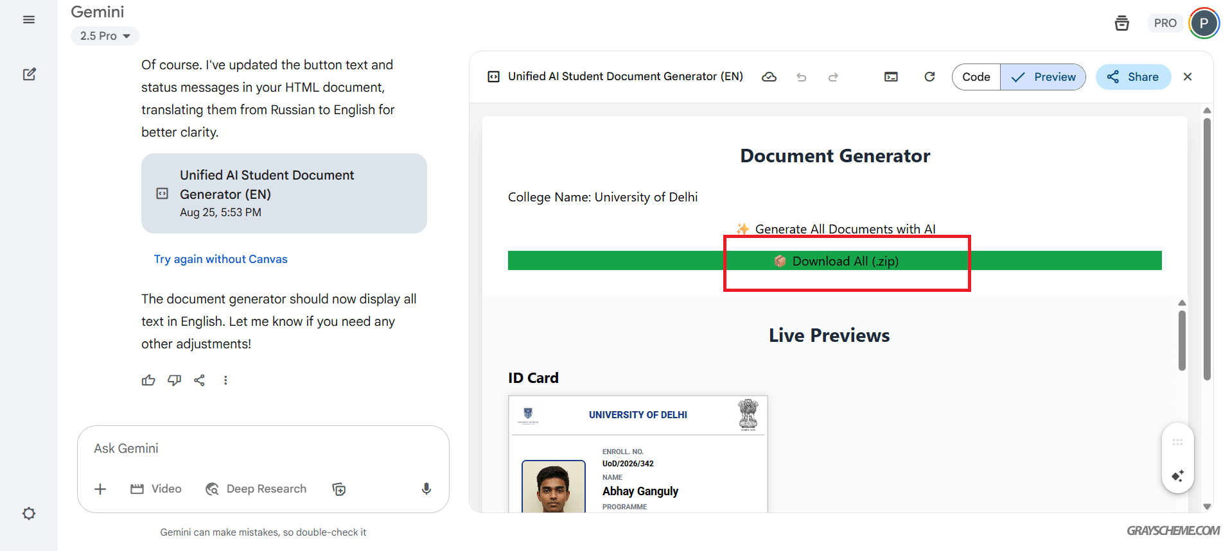Switch to the Preview tab
This screenshot has width=1230, height=551.
click(1043, 77)
